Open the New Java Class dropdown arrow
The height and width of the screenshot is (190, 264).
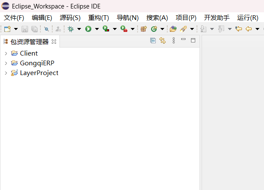(x=162, y=29)
